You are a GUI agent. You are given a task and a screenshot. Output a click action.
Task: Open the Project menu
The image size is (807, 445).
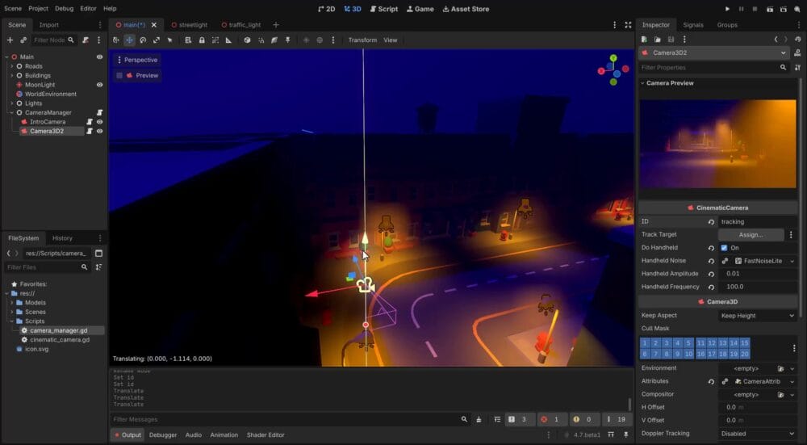tap(39, 9)
